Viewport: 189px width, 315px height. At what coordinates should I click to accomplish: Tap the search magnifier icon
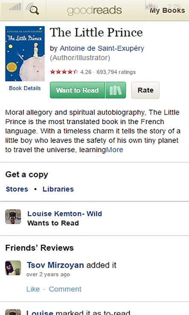tap(33, 9)
